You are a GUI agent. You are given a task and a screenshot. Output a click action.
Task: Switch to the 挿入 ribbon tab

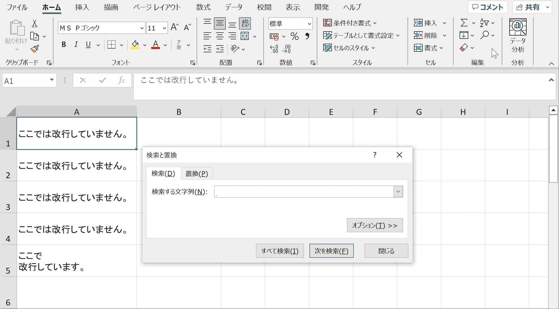pos(82,7)
